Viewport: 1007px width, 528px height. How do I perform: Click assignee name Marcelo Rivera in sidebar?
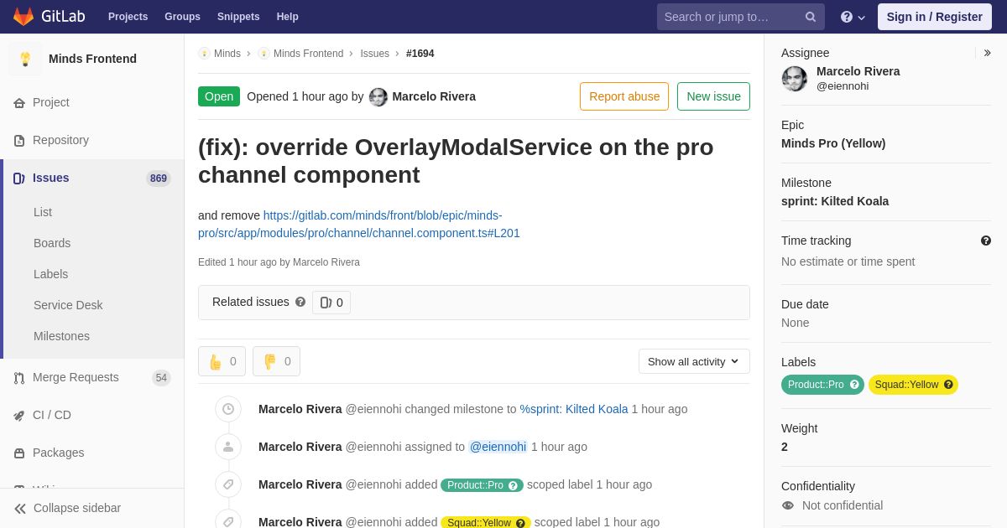[x=858, y=71]
